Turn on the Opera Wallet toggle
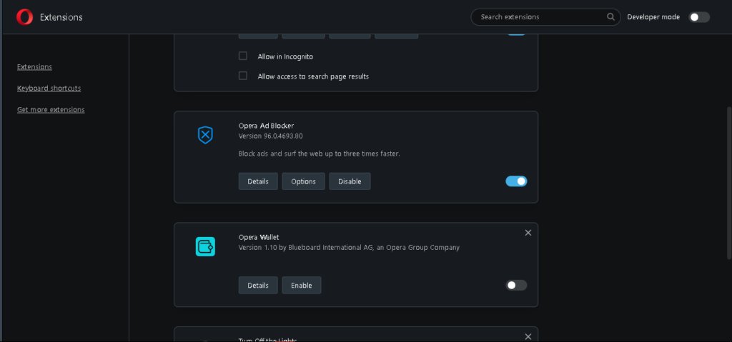Image resolution: width=732 pixels, height=342 pixels. pos(516,285)
